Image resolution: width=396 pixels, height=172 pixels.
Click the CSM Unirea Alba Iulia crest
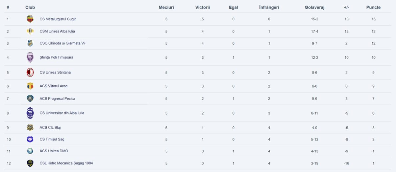(x=30, y=32)
